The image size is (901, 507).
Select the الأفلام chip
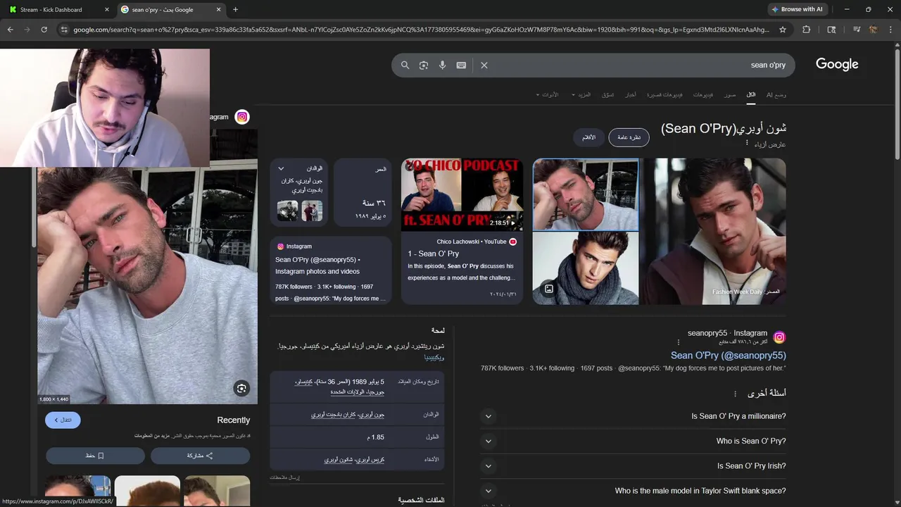pyautogui.click(x=588, y=137)
